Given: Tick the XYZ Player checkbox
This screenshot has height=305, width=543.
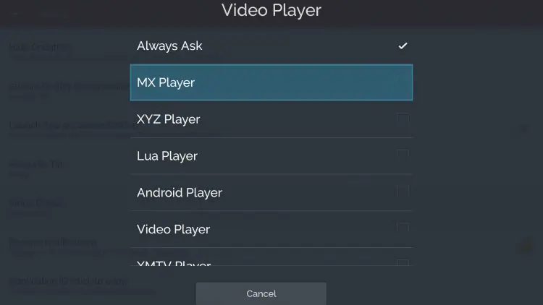Looking at the screenshot, I should [x=403, y=119].
